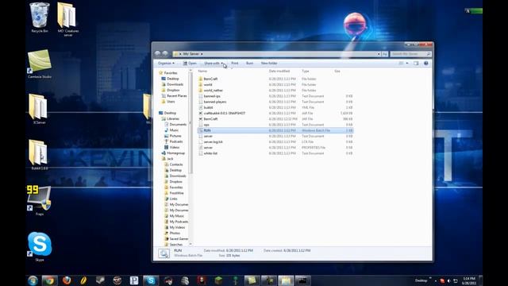Open Firefox from the taskbar

coord(67,280)
